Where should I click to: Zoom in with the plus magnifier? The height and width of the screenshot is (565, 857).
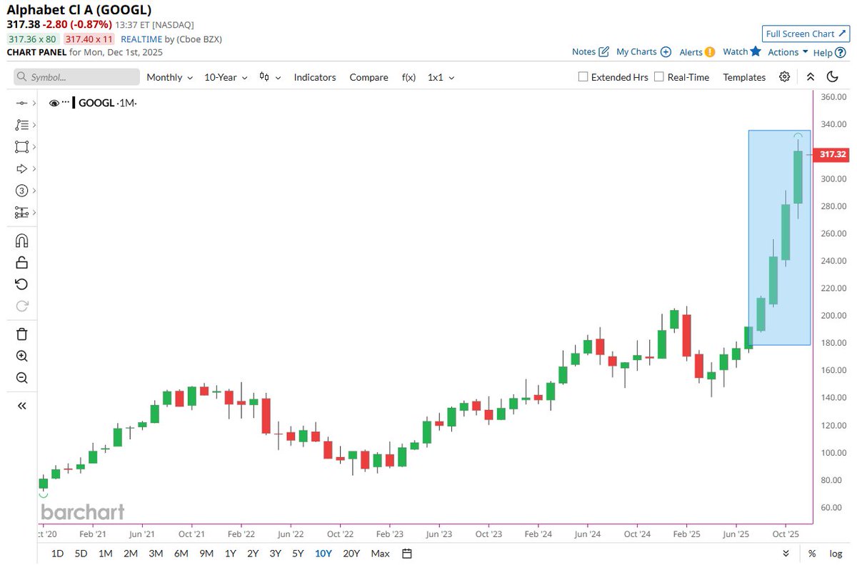(21, 356)
